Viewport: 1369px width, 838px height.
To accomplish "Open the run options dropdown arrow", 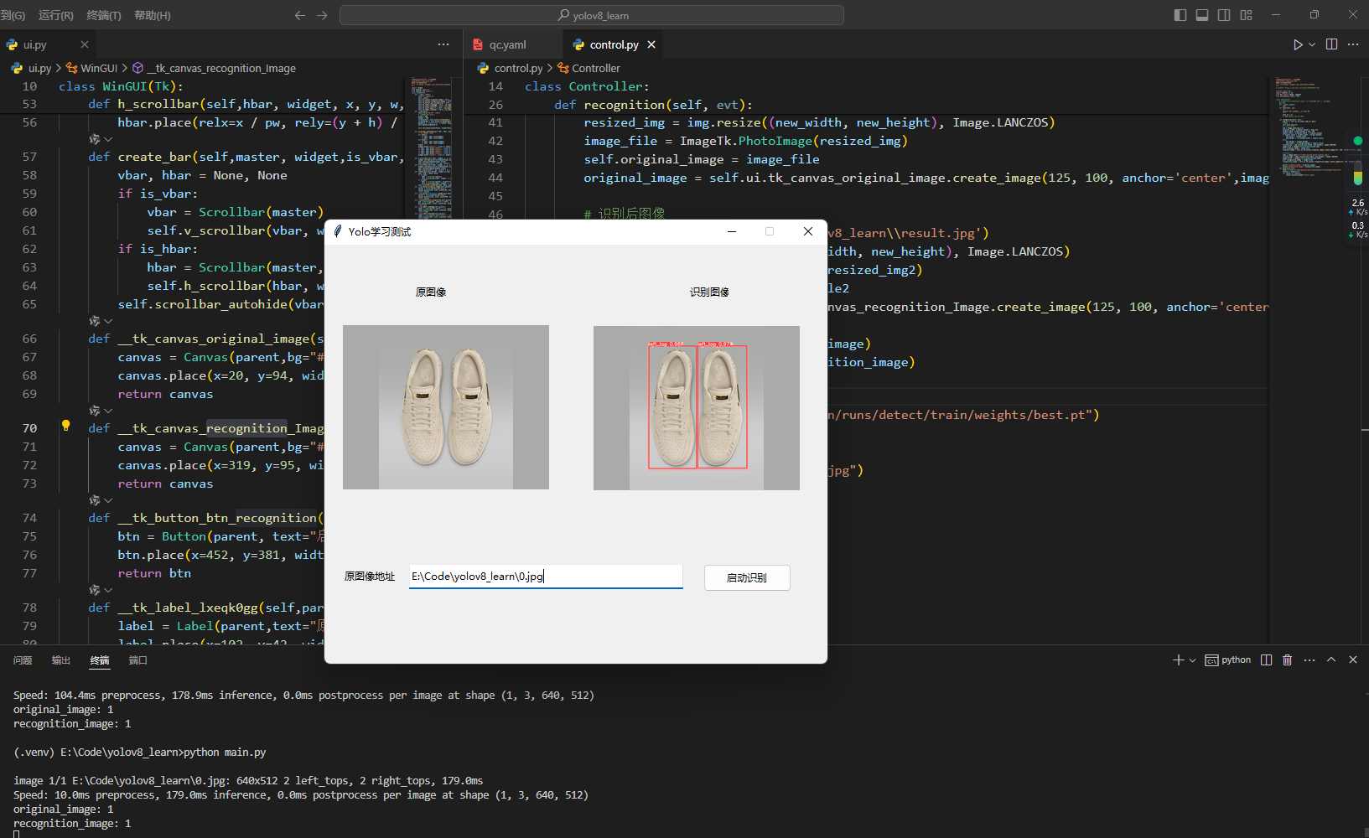I will tap(1312, 44).
